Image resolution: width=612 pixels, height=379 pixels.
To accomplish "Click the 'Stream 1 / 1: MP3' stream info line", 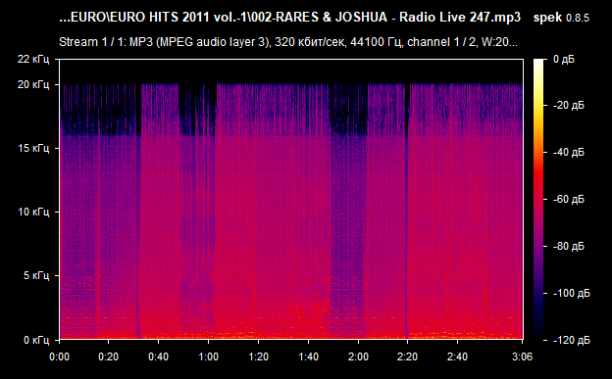I will [288, 42].
